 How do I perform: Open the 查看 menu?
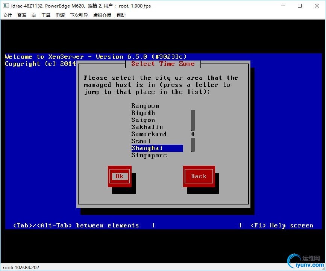(22, 15)
